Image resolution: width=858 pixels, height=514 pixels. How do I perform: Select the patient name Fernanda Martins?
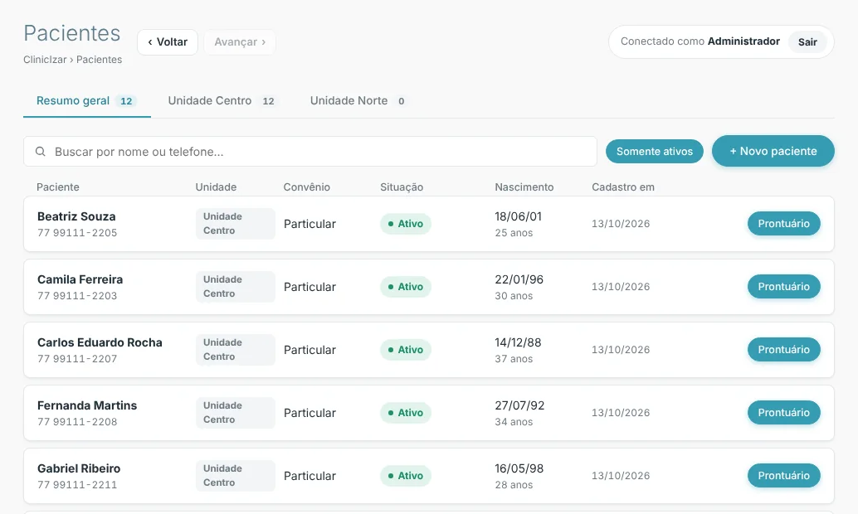(87, 405)
